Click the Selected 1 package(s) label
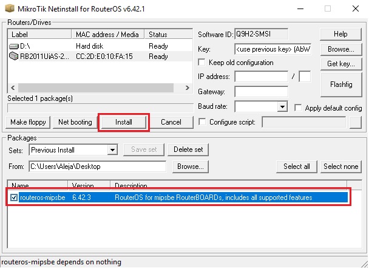This screenshot has width=369, height=268. tap(40, 98)
